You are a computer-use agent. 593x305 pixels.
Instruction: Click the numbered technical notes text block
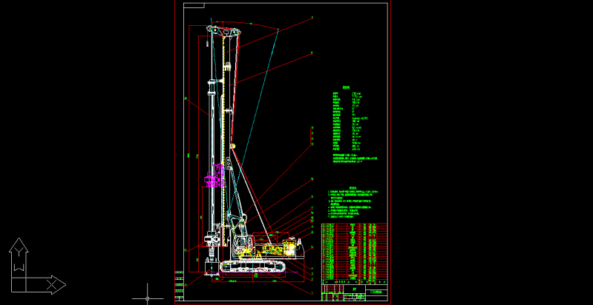coord(355,202)
